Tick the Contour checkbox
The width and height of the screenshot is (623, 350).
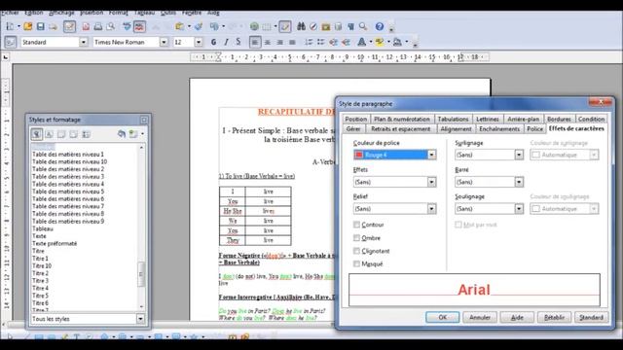click(x=356, y=225)
